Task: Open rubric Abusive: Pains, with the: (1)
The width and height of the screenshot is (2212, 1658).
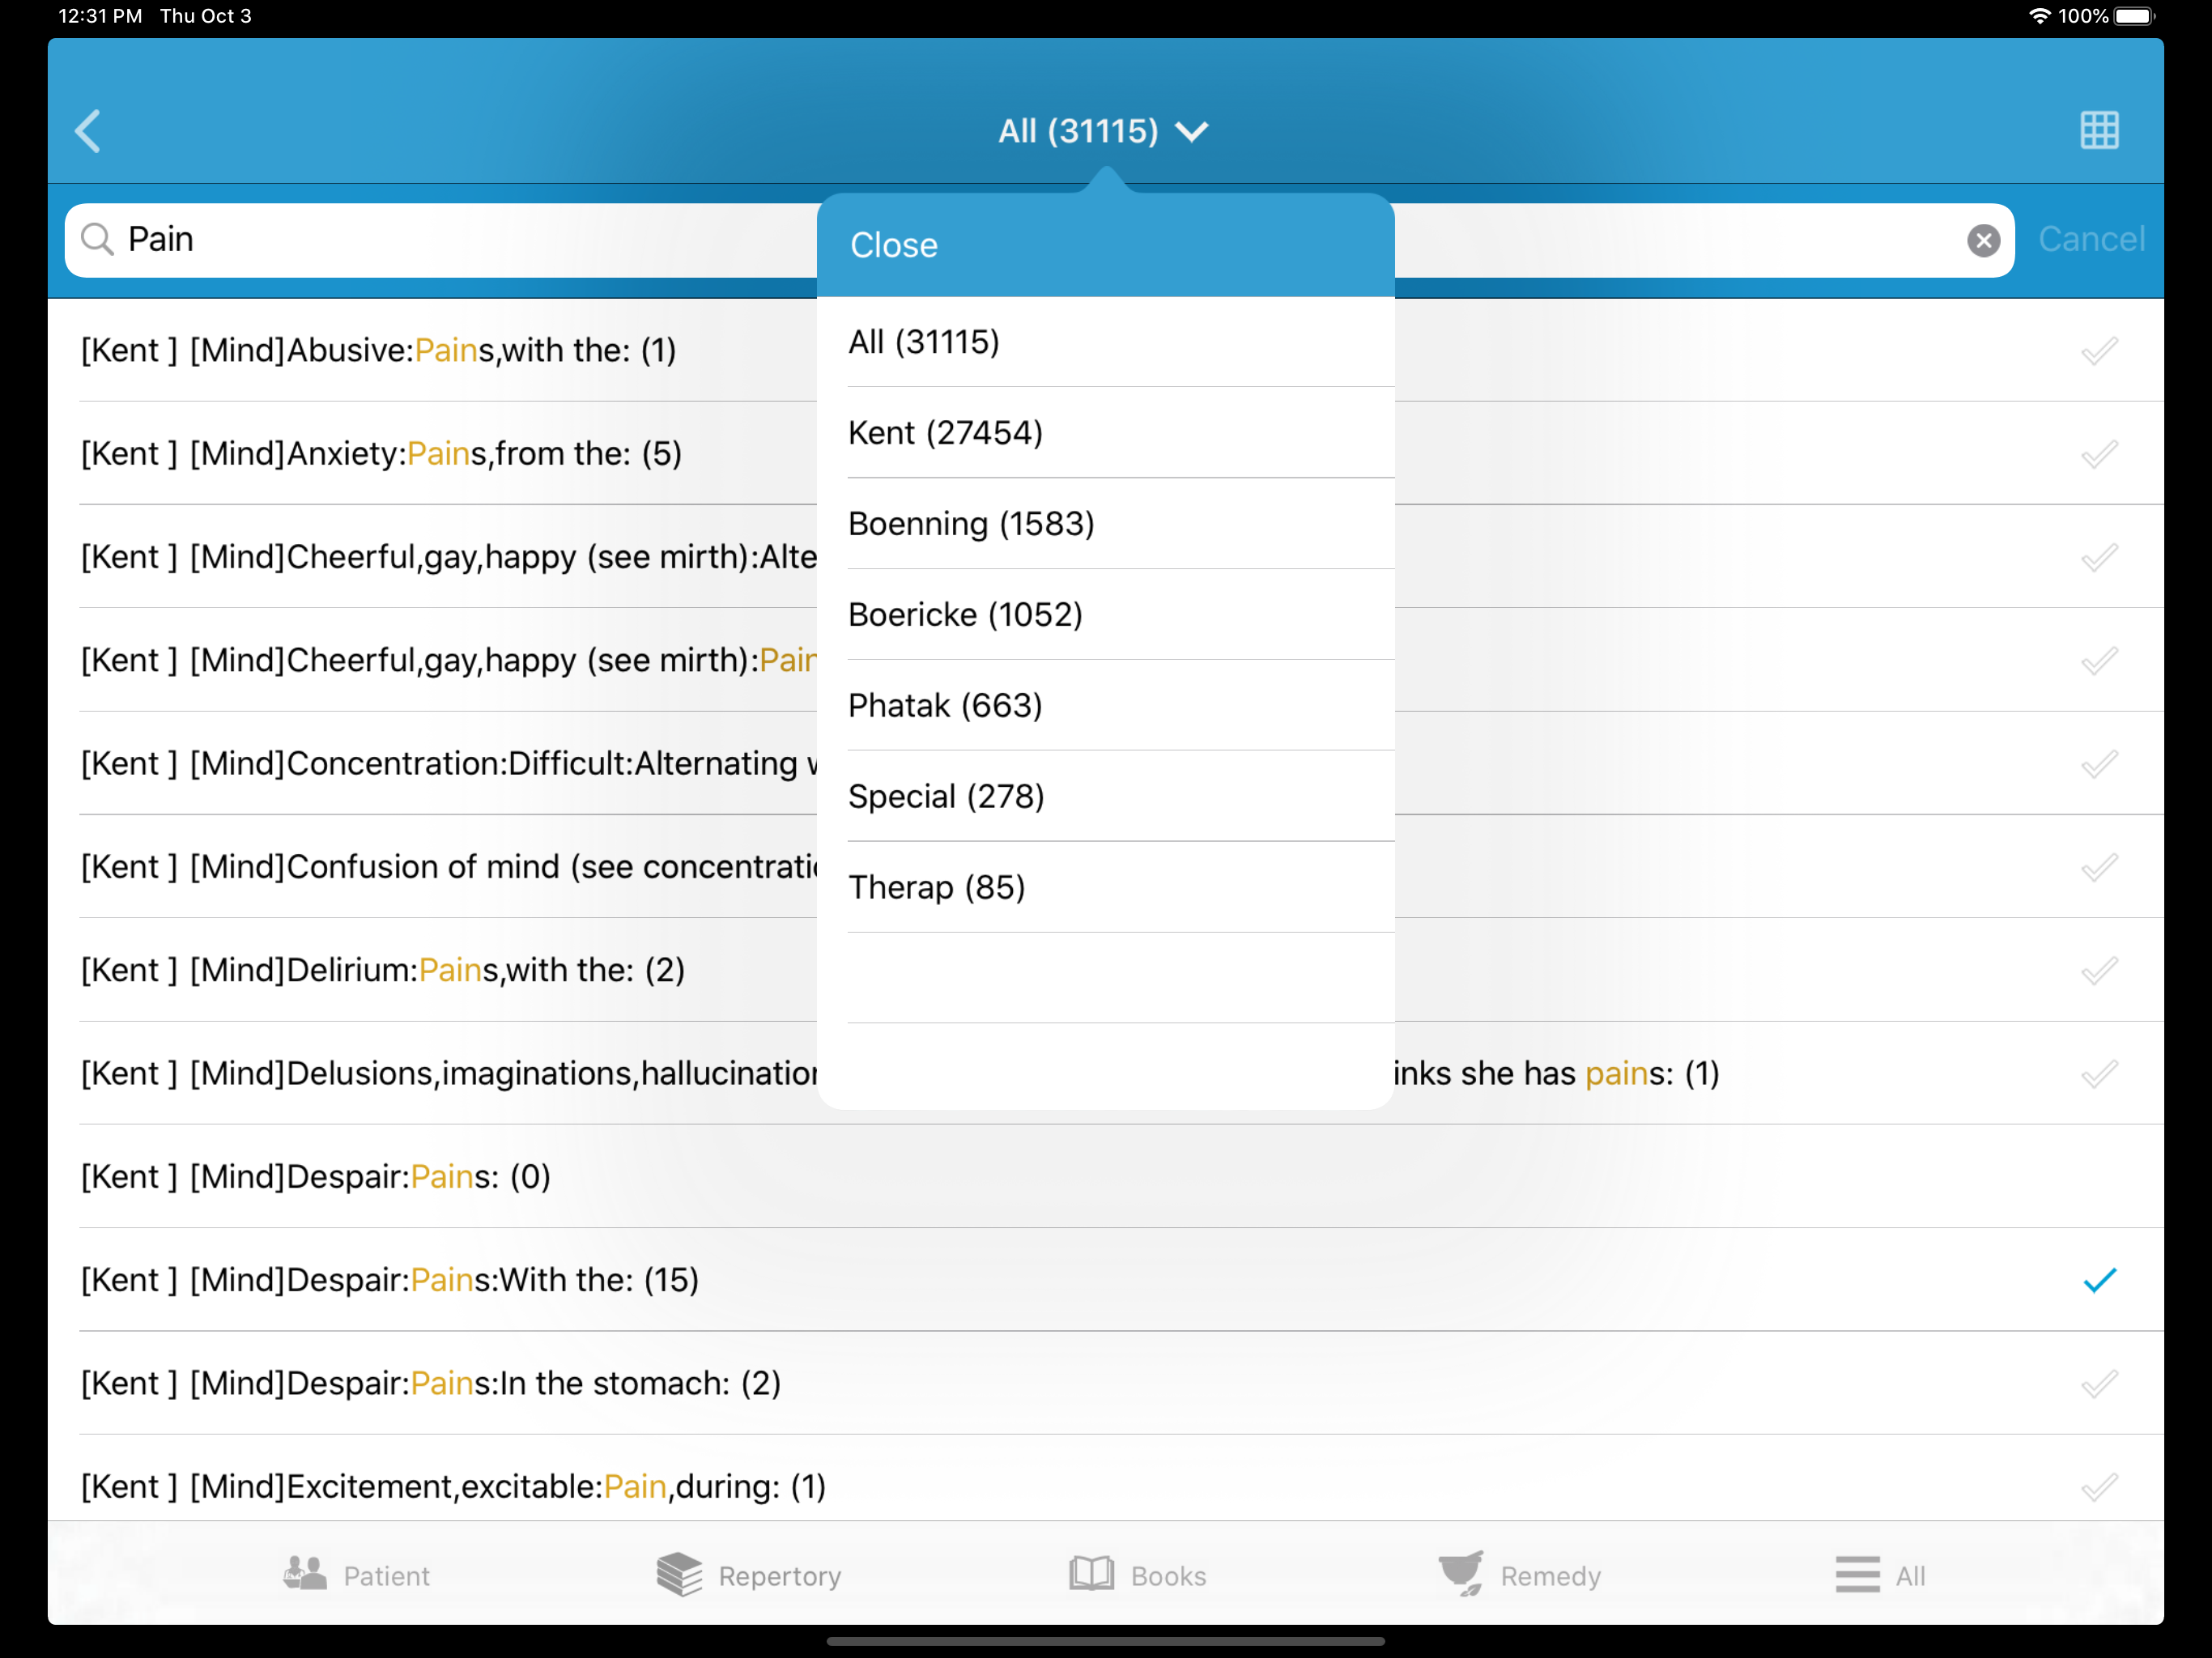Action: click(378, 351)
